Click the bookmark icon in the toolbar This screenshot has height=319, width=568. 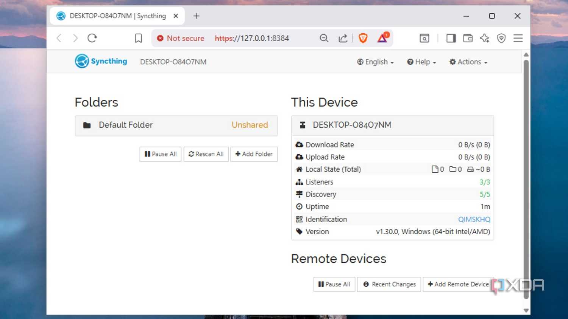pos(138,38)
